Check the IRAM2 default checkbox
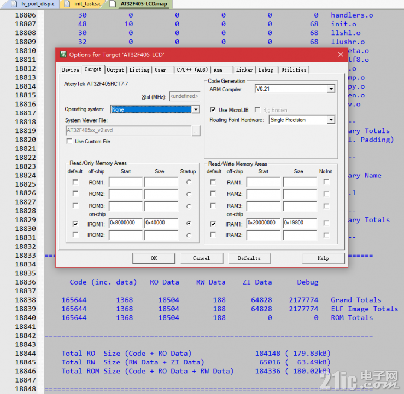The width and height of the screenshot is (404, 394). click(213, 235)
